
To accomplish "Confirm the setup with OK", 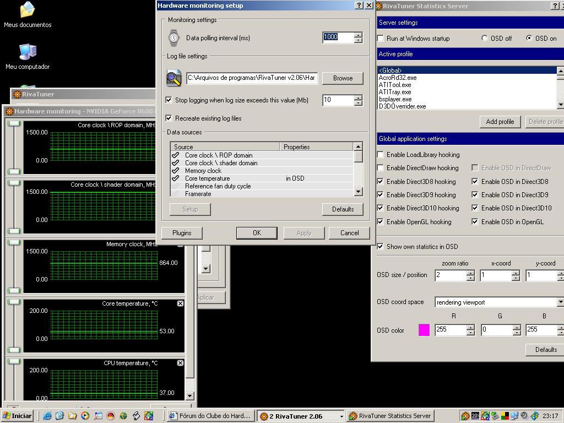I will [257, 233].
